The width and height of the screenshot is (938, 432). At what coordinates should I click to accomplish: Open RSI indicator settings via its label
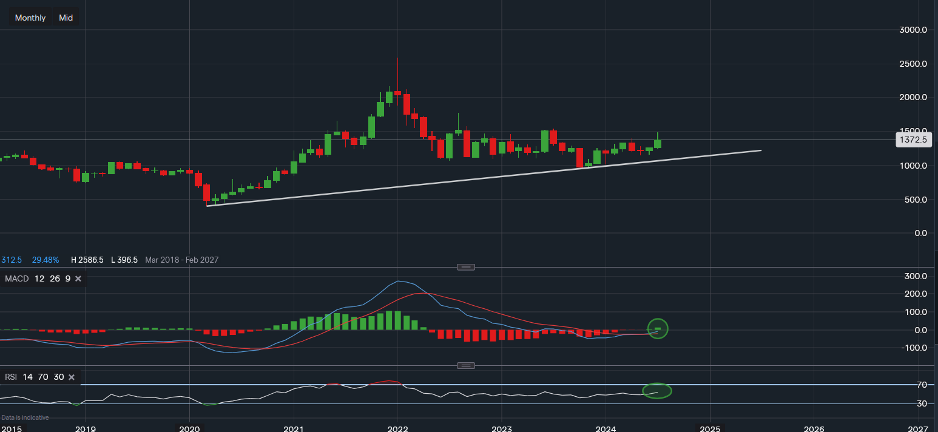11,377
